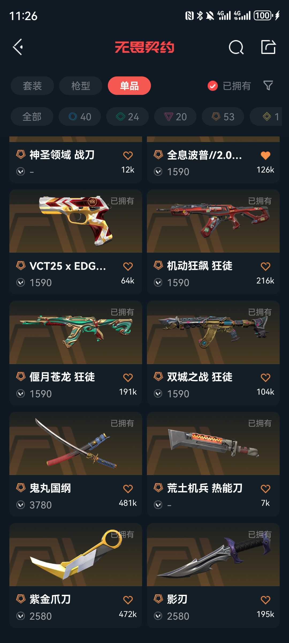
Task: Favorite 鬼丸国纲 with its heart icon
Action: [x=128, y=489]
